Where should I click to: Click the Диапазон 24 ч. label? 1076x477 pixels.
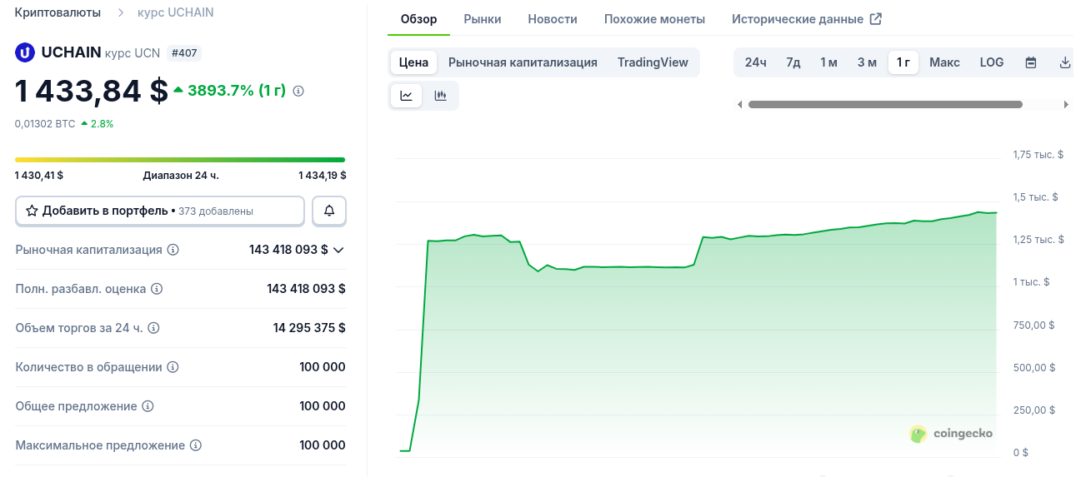(x=181, y=175)
